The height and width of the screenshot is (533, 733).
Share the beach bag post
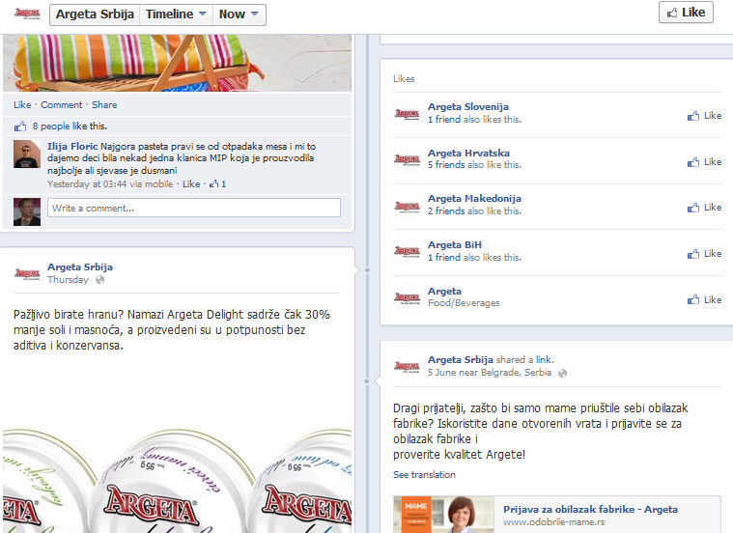tap(104, 104)
